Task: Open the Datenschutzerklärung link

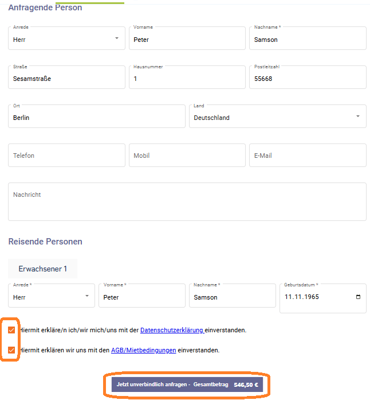Action: [x=172, y=330]
